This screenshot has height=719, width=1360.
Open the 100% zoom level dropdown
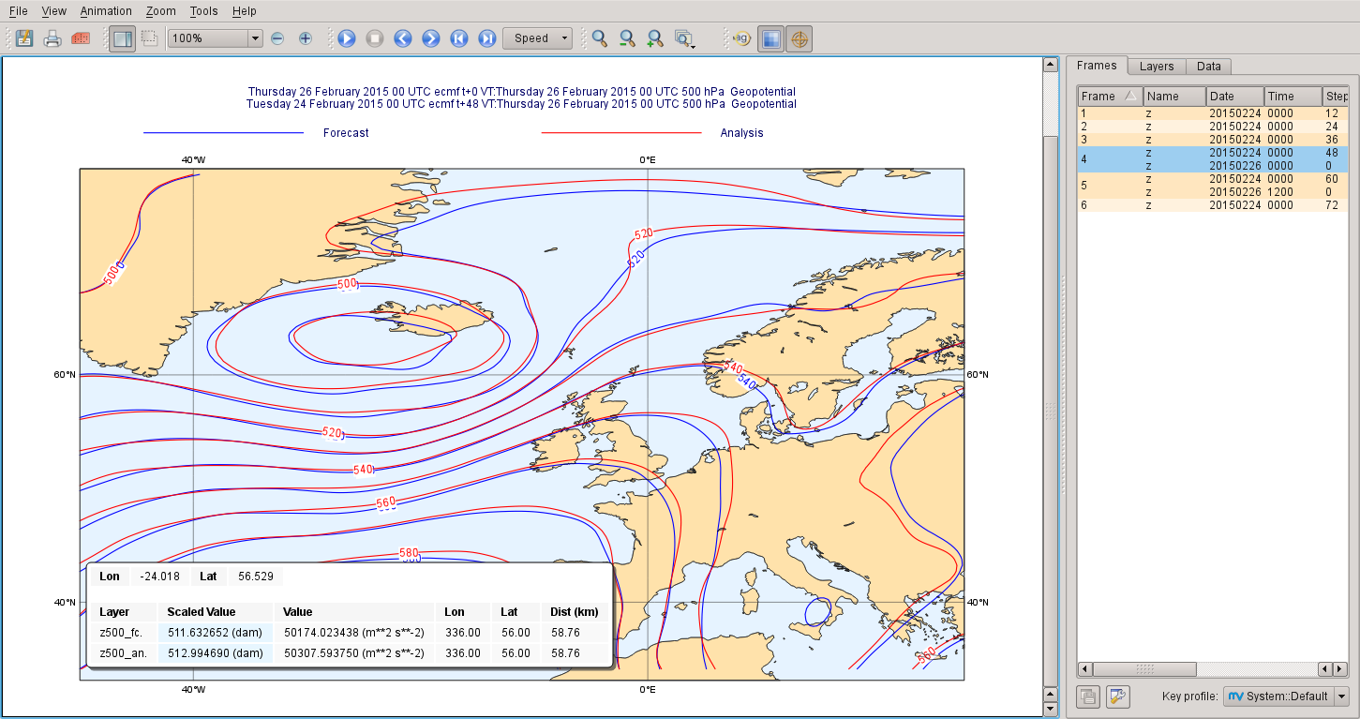point(215,38)
